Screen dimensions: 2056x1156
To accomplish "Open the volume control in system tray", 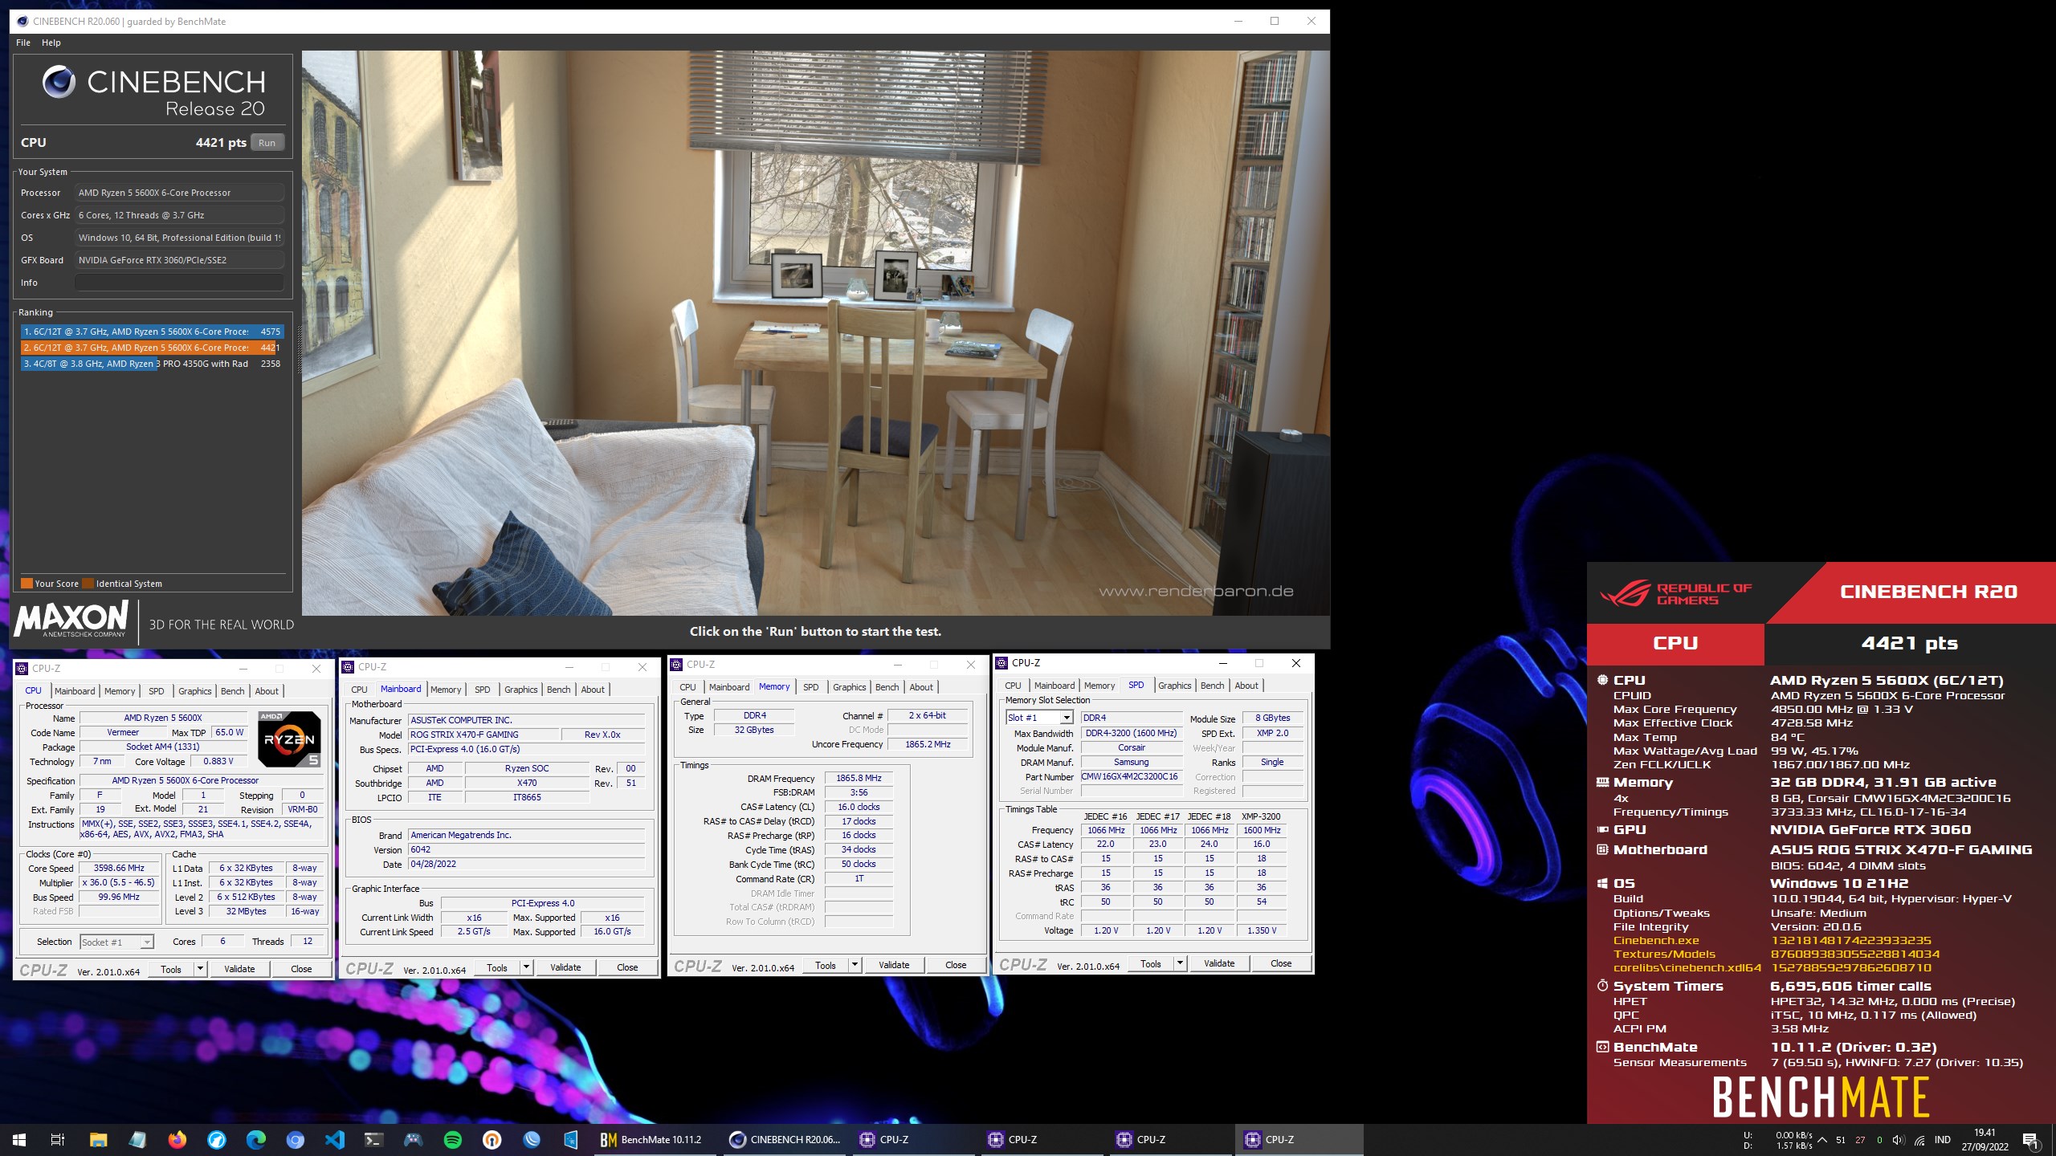I will (x=1898, y=1140).
